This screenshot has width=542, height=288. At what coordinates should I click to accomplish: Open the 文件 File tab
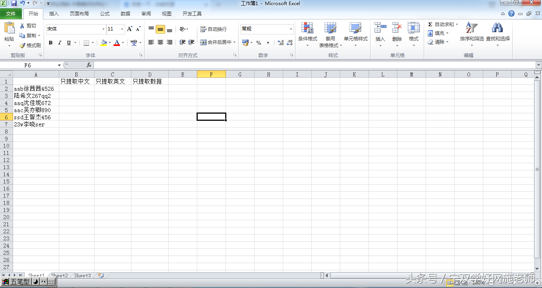11,14
